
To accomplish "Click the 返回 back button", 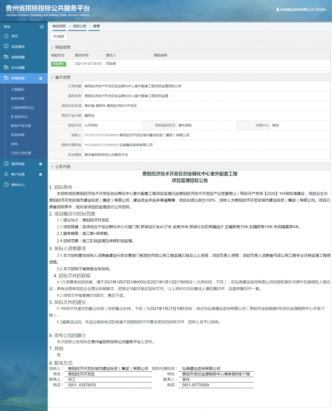I will [x=59, y=36].
